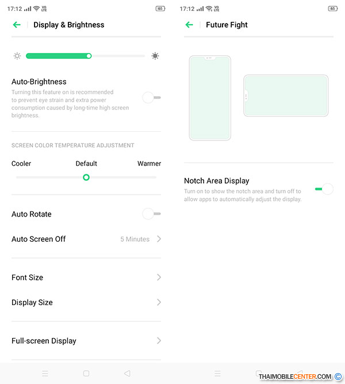Viewport: 345px width, 384px height.
Task: Expand Display Size chevron
Action: tap(159, 302)
